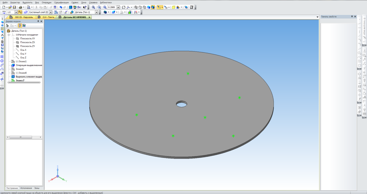Open the print icon dropdown arrow

24,7
